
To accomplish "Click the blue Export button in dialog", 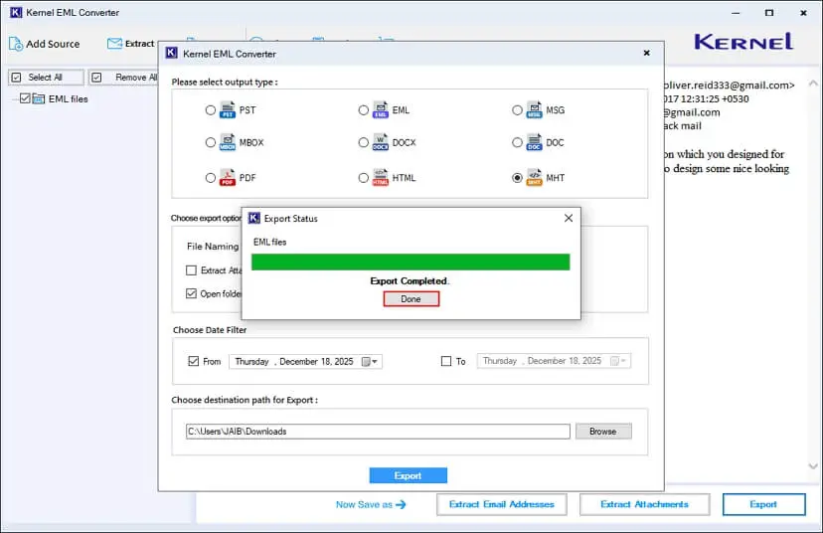I will 409,475.
